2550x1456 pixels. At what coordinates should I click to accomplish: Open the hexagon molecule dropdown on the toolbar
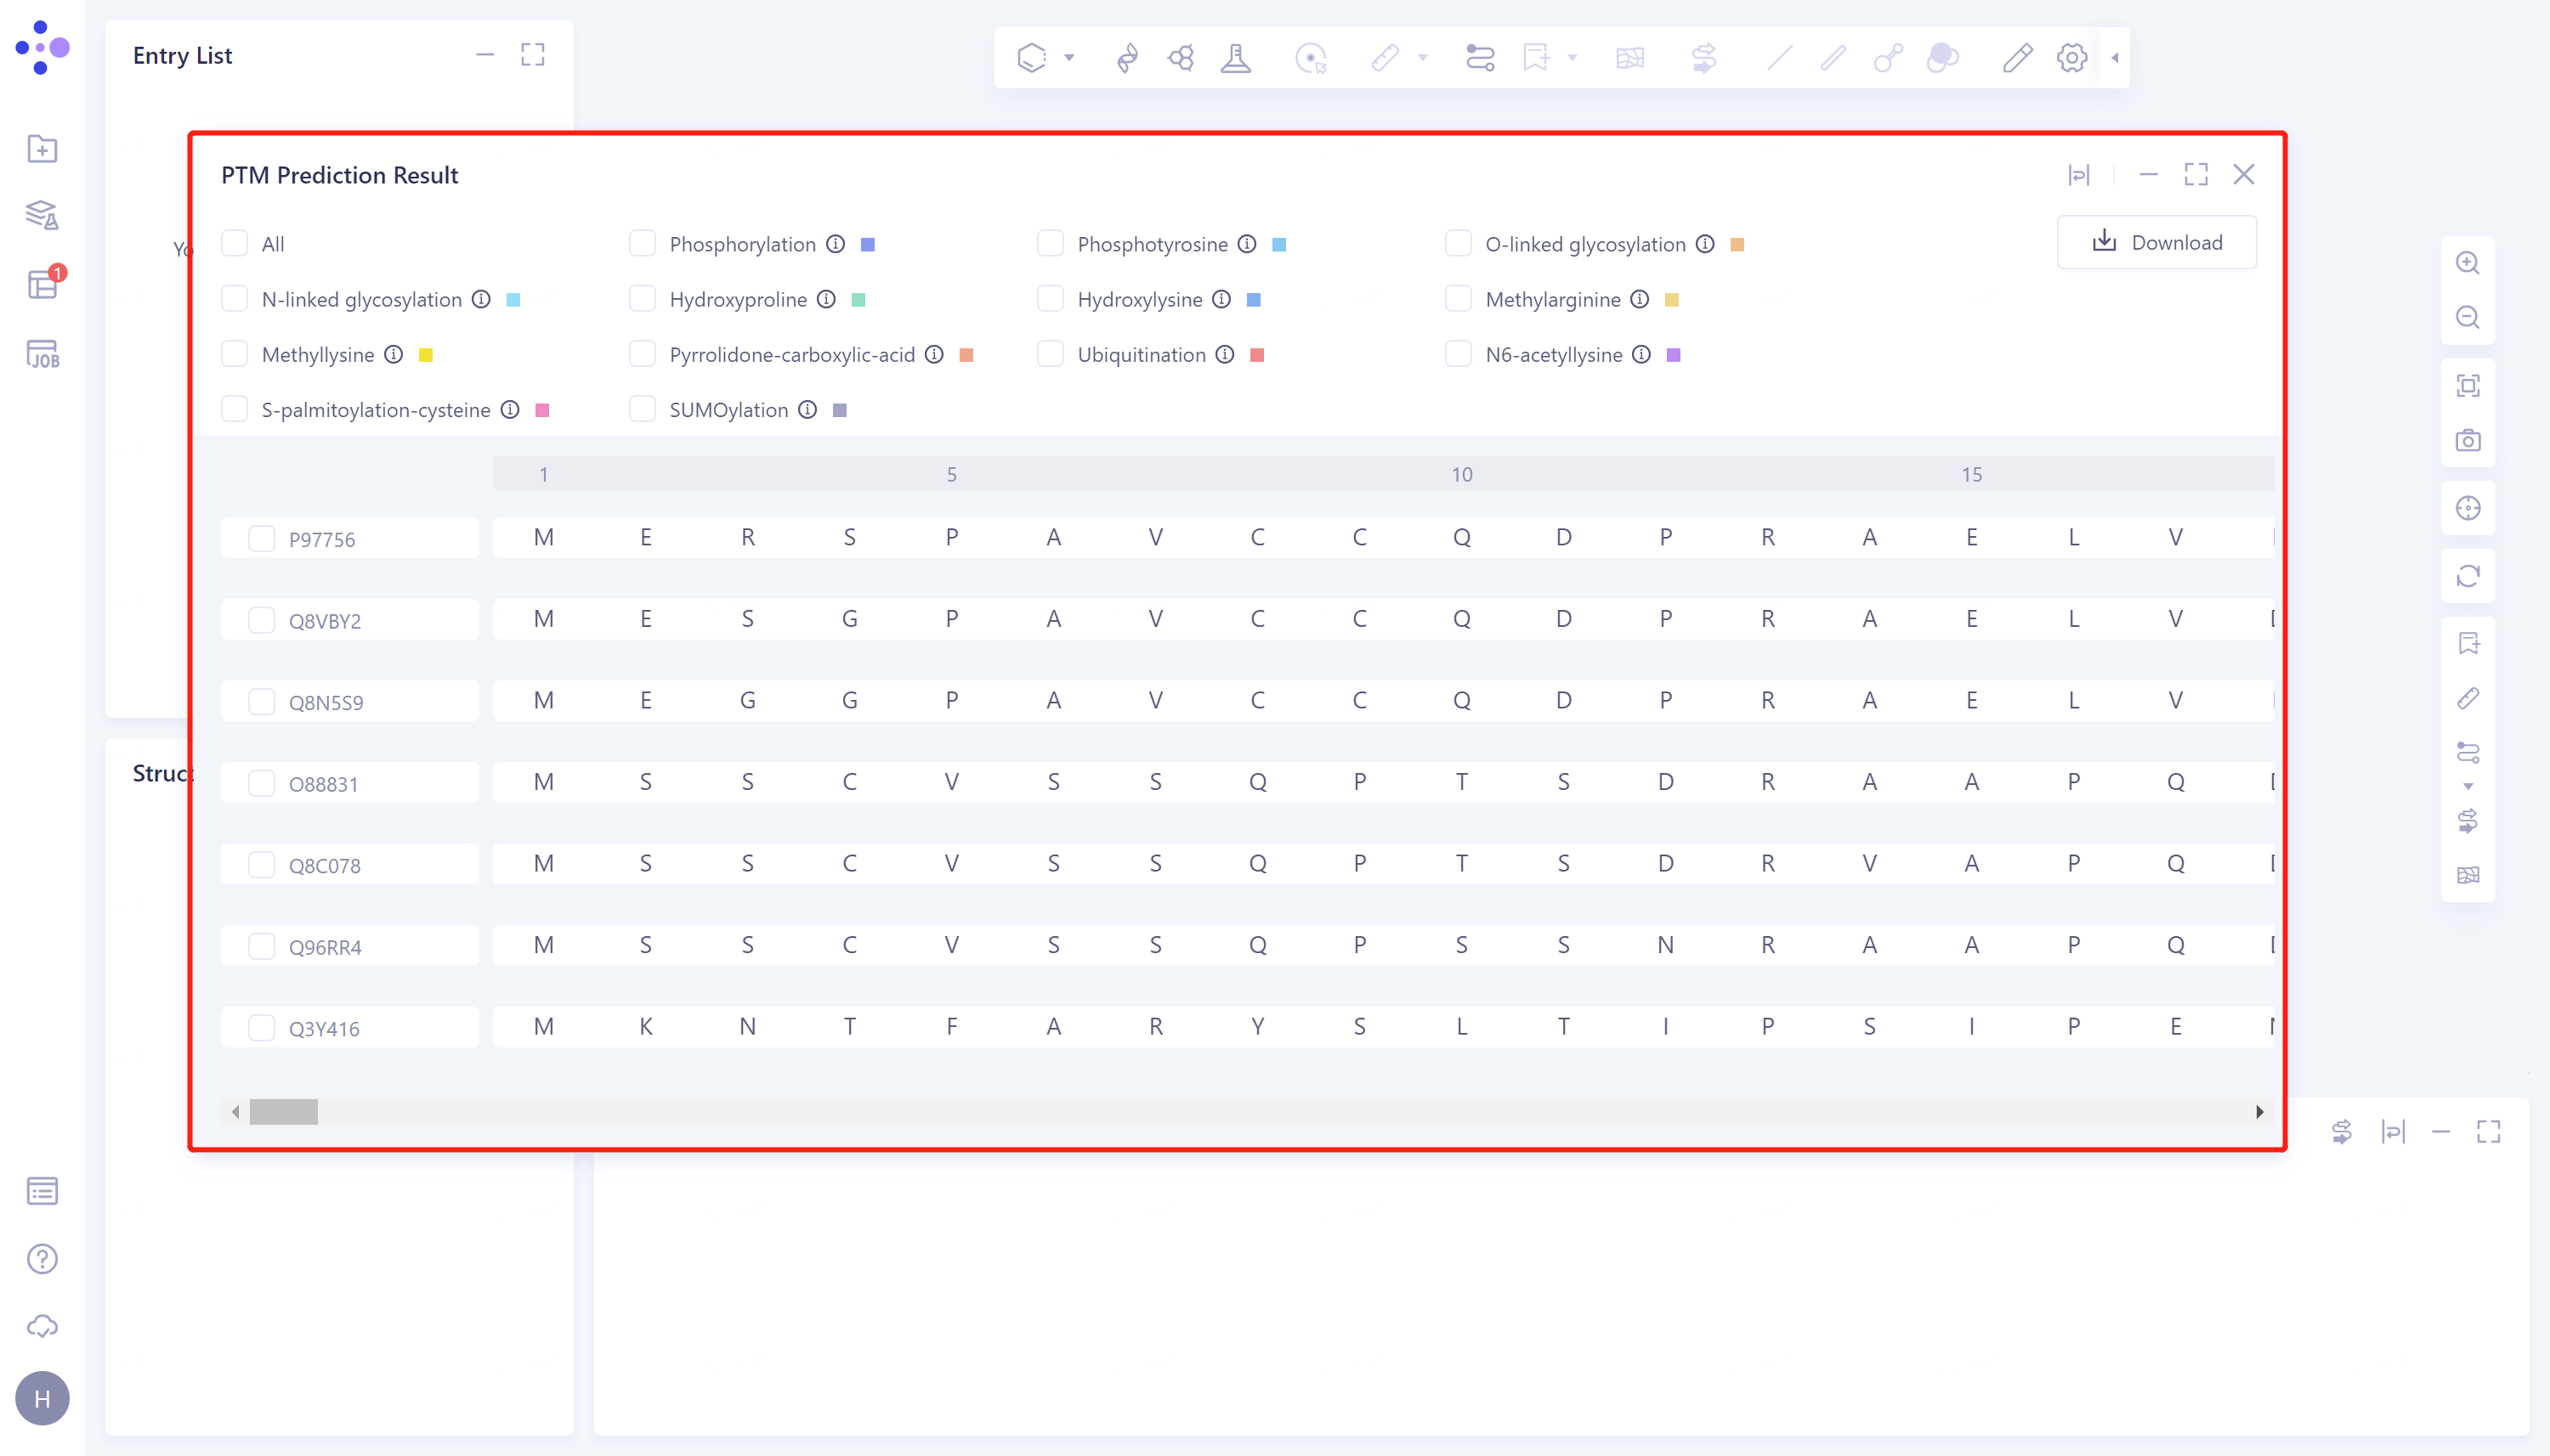coord(1069,57)
